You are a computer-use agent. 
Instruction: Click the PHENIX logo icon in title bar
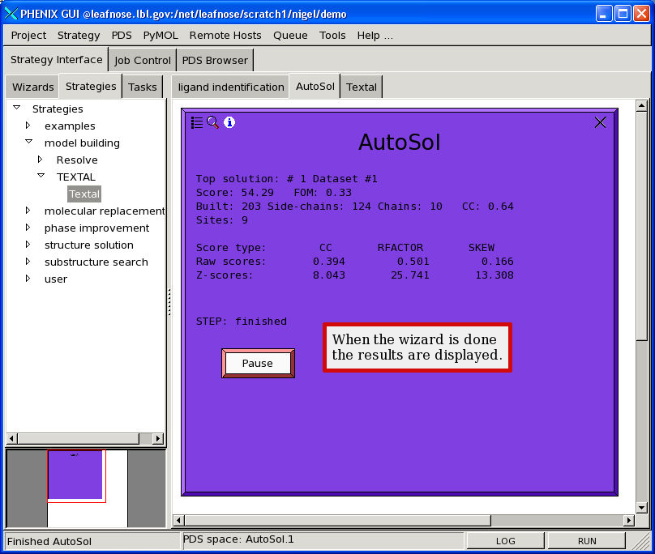pyautogui.click(x=11, y=14)
